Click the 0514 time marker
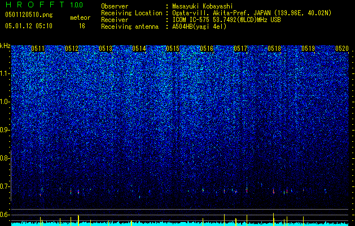 pyautogui.click(x=139, y=49)
